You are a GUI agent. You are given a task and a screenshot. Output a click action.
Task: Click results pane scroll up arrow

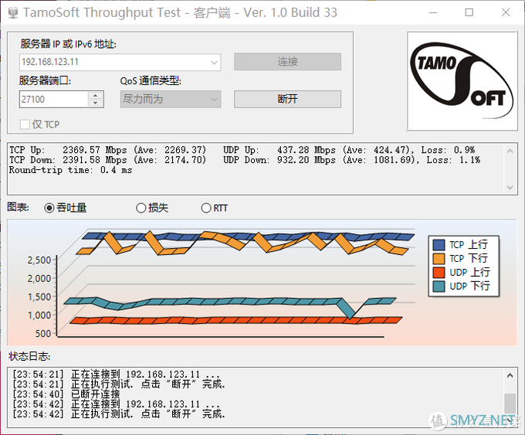(510, 151)
